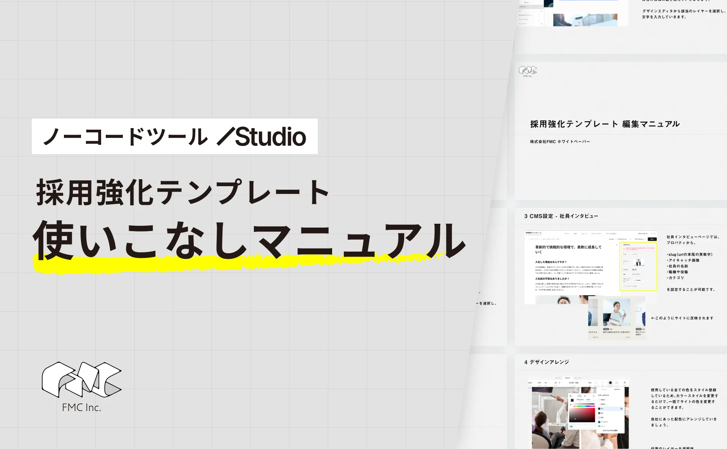Viewport: 727px width, 449px height.
Task: Click the woman holding glasses interview card
Action: tap(617, 313)
